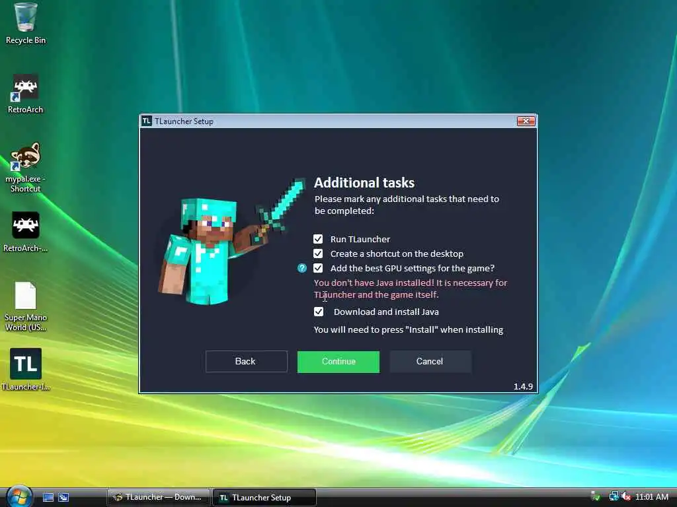Select the mypal.exe shortcut raccoon icon

[26, 168]
